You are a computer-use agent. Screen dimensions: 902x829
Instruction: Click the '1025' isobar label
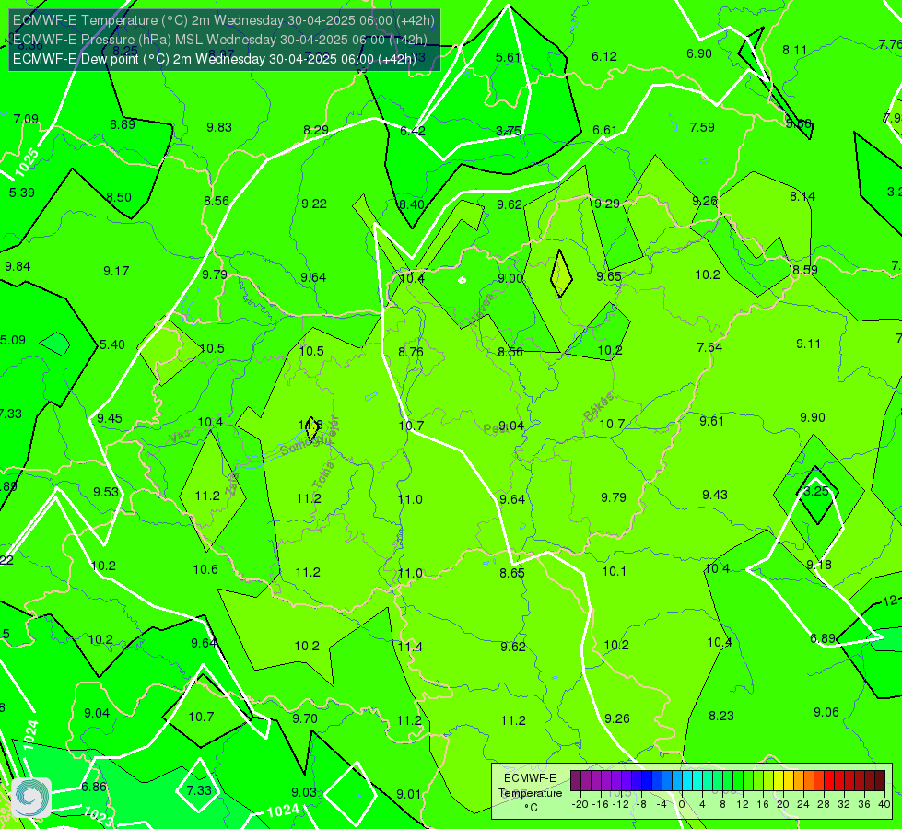[27, 162]
